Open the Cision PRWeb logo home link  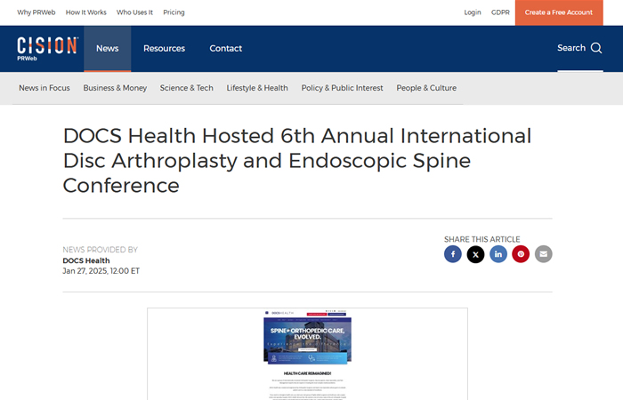point(47,49)
